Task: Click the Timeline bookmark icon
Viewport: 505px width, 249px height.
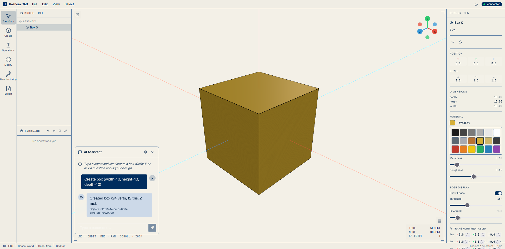Action: point(60,131)
